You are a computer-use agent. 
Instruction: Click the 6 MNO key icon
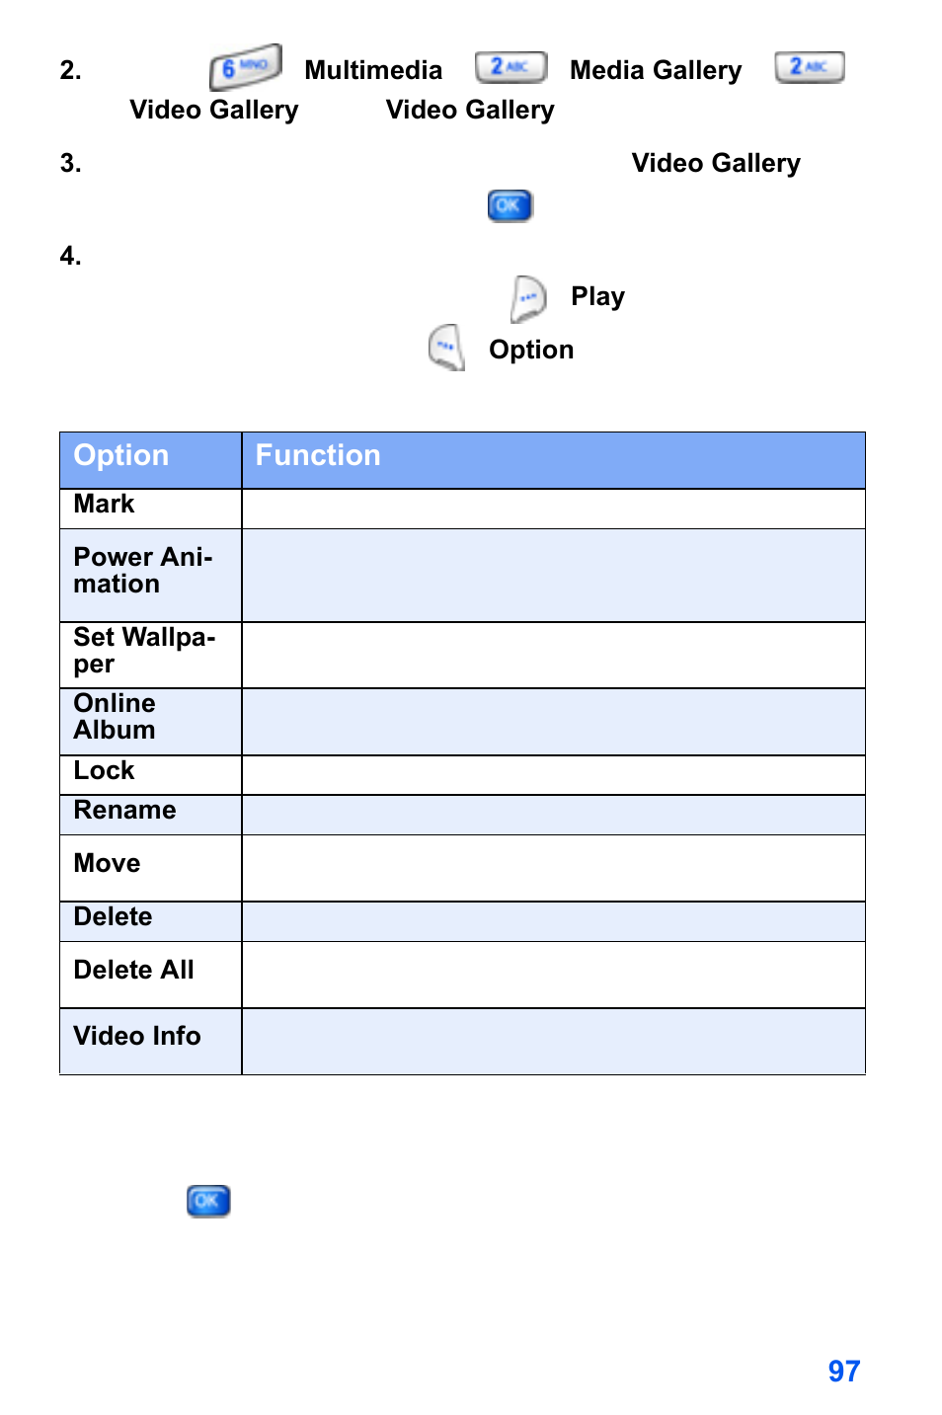pyautogui.click(x=246, y=67)
